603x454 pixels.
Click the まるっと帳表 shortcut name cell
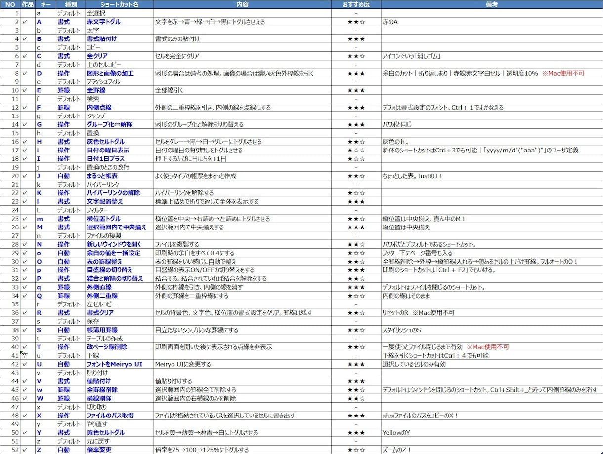tap(119, 176)
